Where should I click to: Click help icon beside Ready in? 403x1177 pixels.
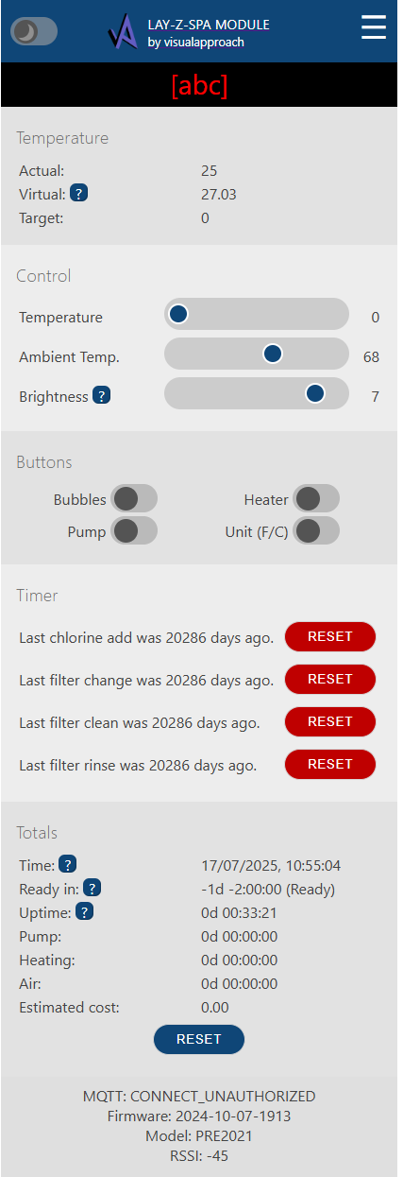click(92, 888)
